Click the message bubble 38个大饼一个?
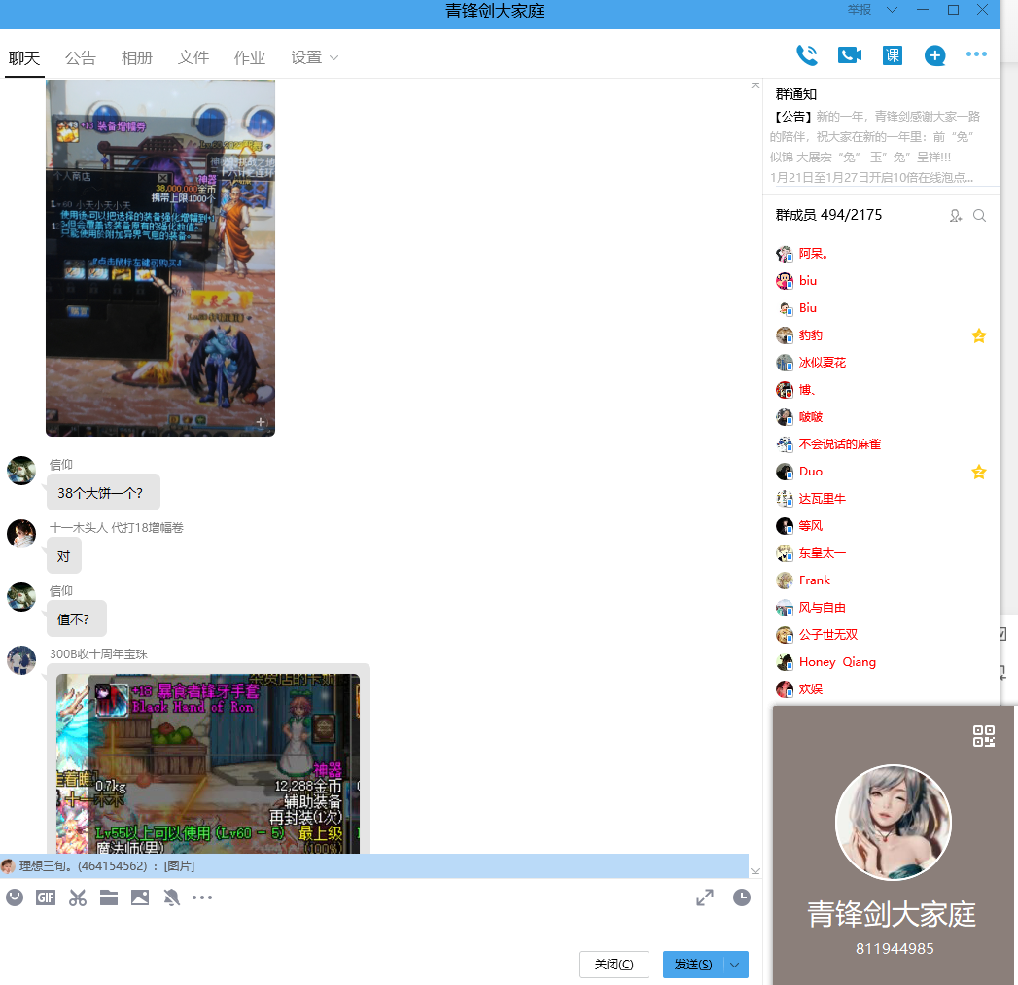The image size is (1018, 985). click(x=103, y=493)
